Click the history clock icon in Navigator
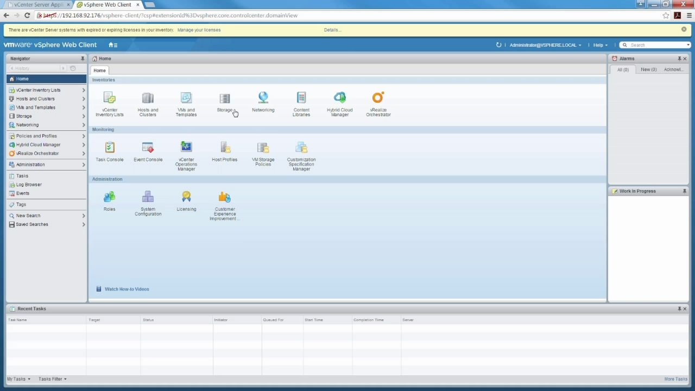Viewport: 695px width, 391px height. tap(73, 68)
